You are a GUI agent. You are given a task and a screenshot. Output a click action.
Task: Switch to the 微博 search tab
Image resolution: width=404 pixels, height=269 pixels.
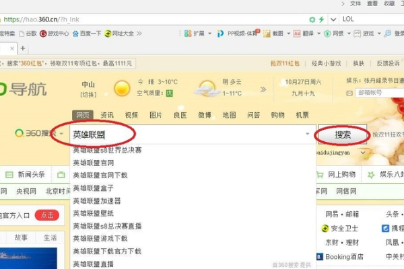[x=205, y=115]
